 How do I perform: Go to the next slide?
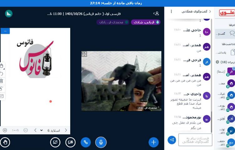pyautogui.click(x=66, y=130)
